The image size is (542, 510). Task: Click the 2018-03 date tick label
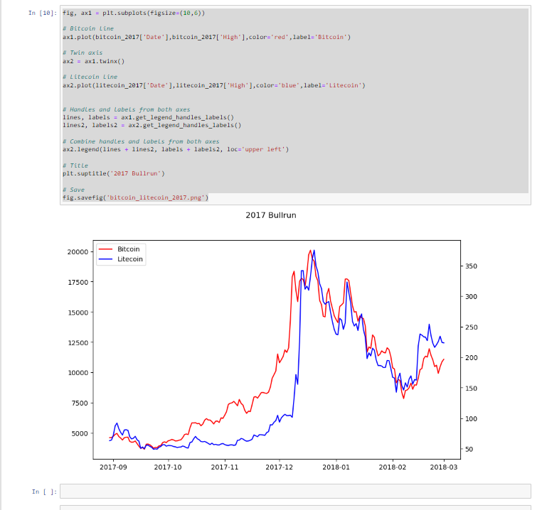443,467
